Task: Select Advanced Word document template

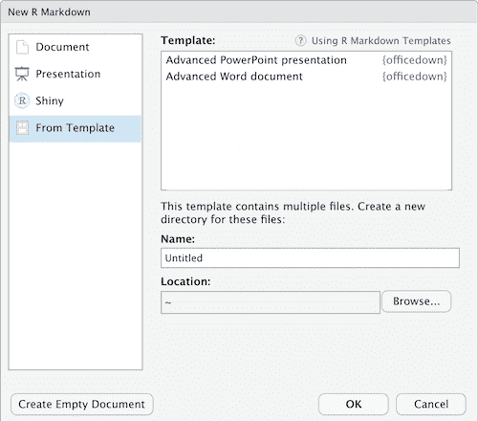Action: (x=306, y=77)
